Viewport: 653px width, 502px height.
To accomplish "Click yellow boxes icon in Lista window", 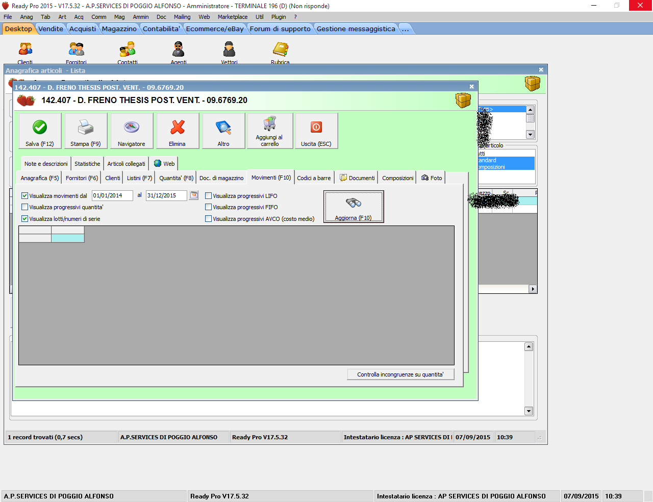I will [533, 83].
